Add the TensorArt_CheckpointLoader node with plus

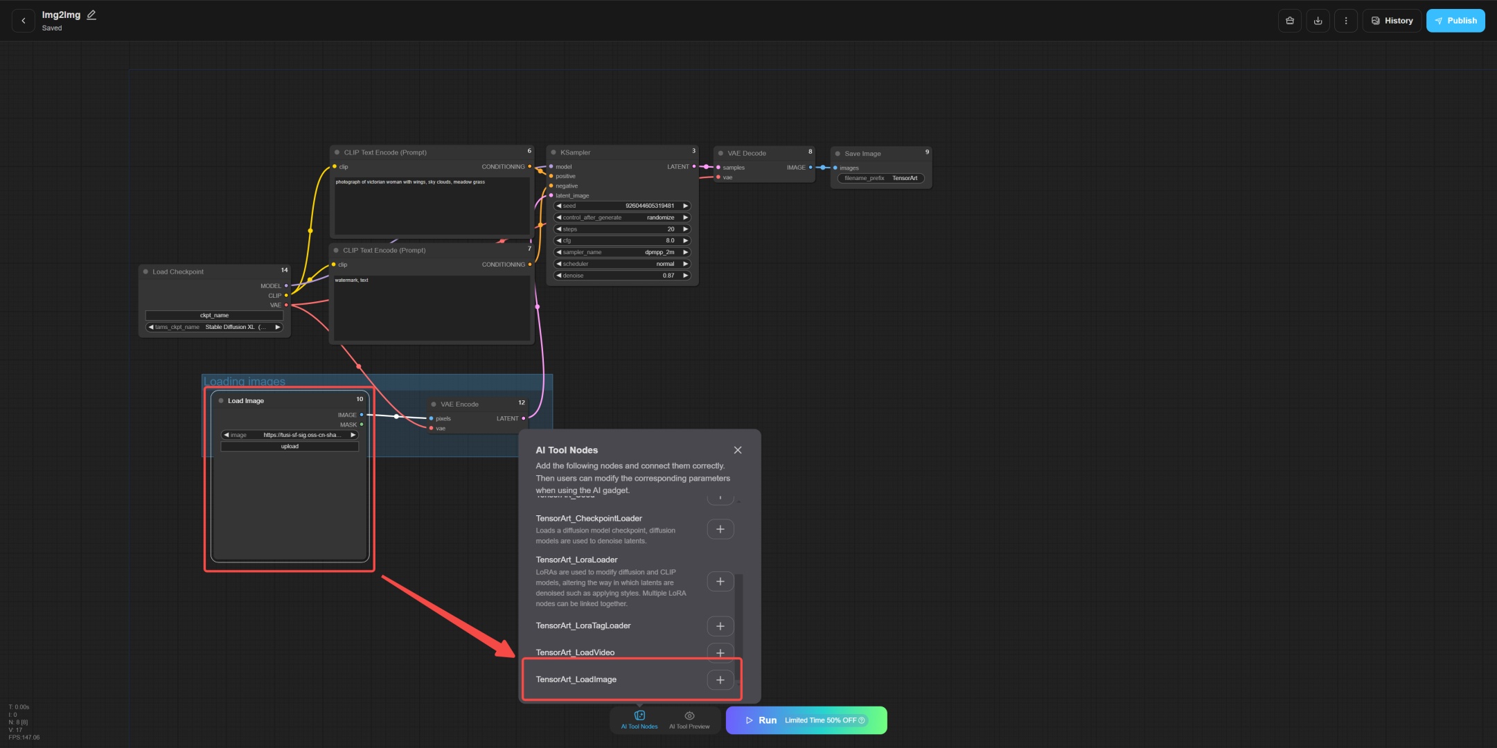click(x=720, y=529)
